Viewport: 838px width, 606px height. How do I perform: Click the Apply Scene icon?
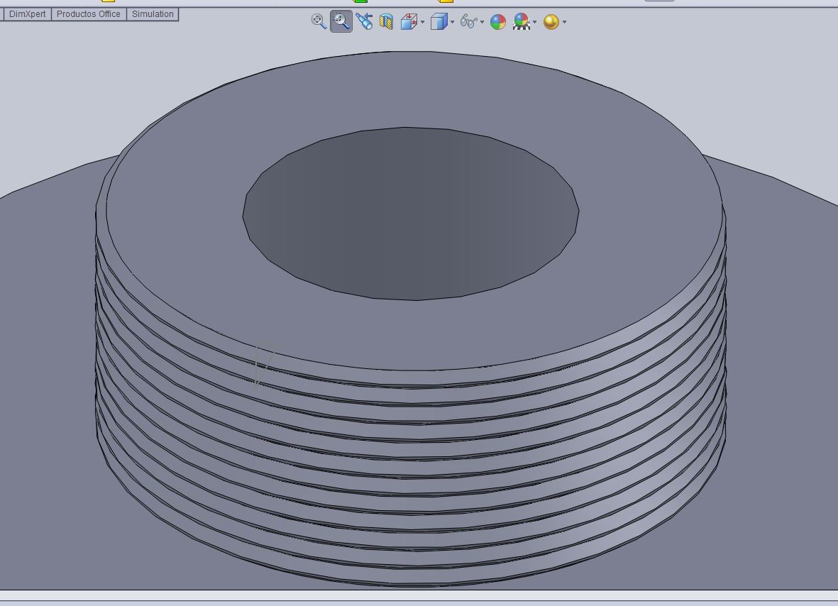click(522, 22)
